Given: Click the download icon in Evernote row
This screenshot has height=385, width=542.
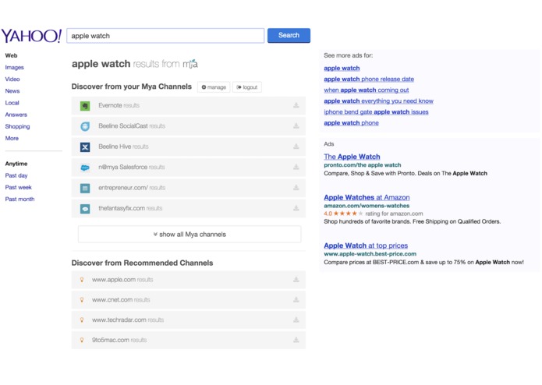Looking at the screenshot, I should 296,105.
